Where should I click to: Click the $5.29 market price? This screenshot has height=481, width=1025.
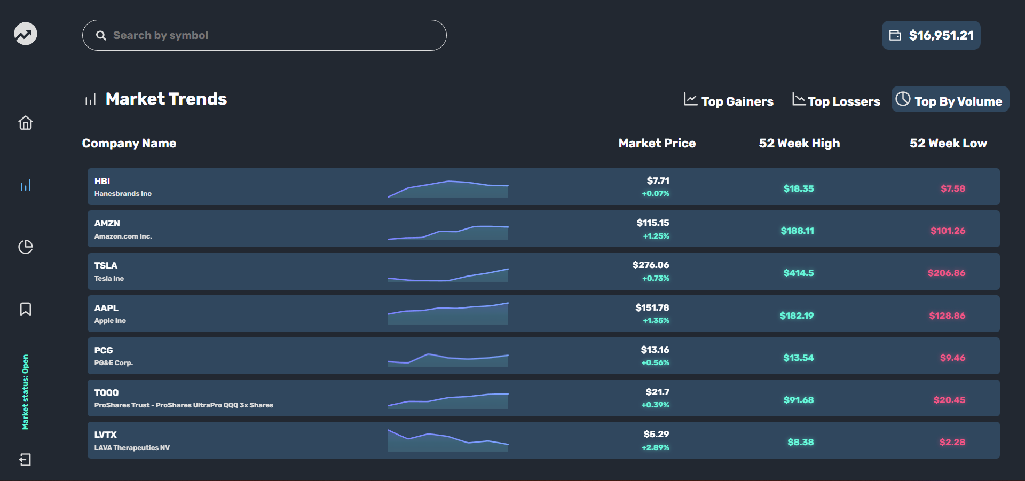pyautogui.click(x=656, y=434)
